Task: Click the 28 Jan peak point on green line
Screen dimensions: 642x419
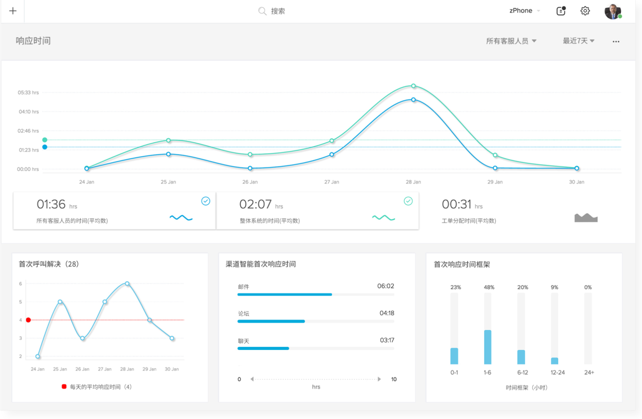Action: pos(413,86)
